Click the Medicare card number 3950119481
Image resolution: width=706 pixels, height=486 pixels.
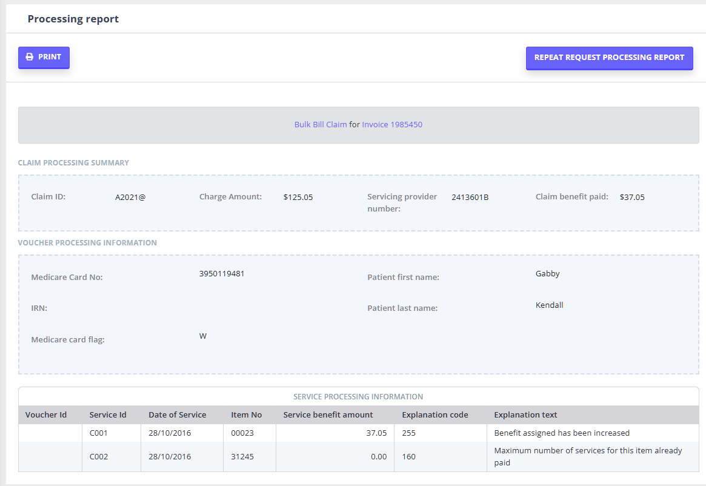(x=222, y=274)
